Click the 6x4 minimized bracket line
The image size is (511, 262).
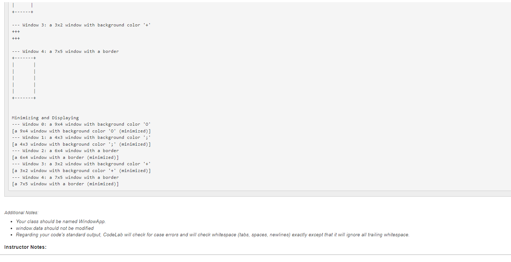(65, 157)
